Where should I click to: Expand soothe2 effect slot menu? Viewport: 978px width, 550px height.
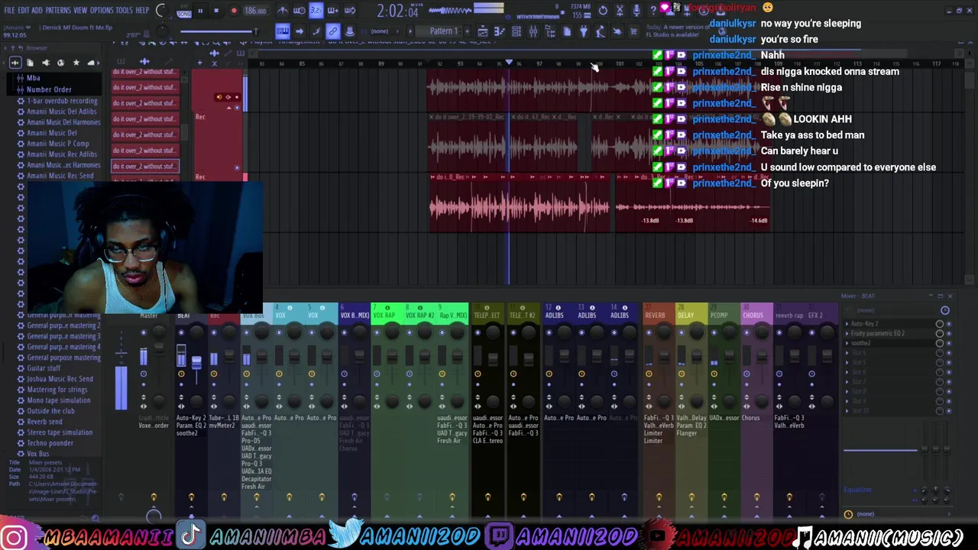tap(847, 343)
